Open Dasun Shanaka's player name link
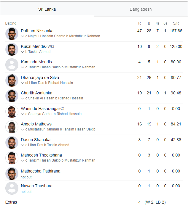This screenshot has width=188, height=208. (x=36, y=140)
